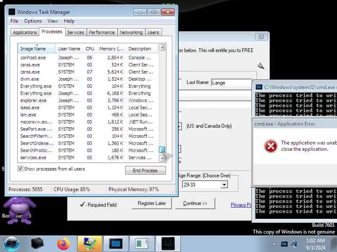The height and width of the screenshot is (252, 337).
Task: Select the SearchFilterHost process row
Action: [x=88, y=136]
